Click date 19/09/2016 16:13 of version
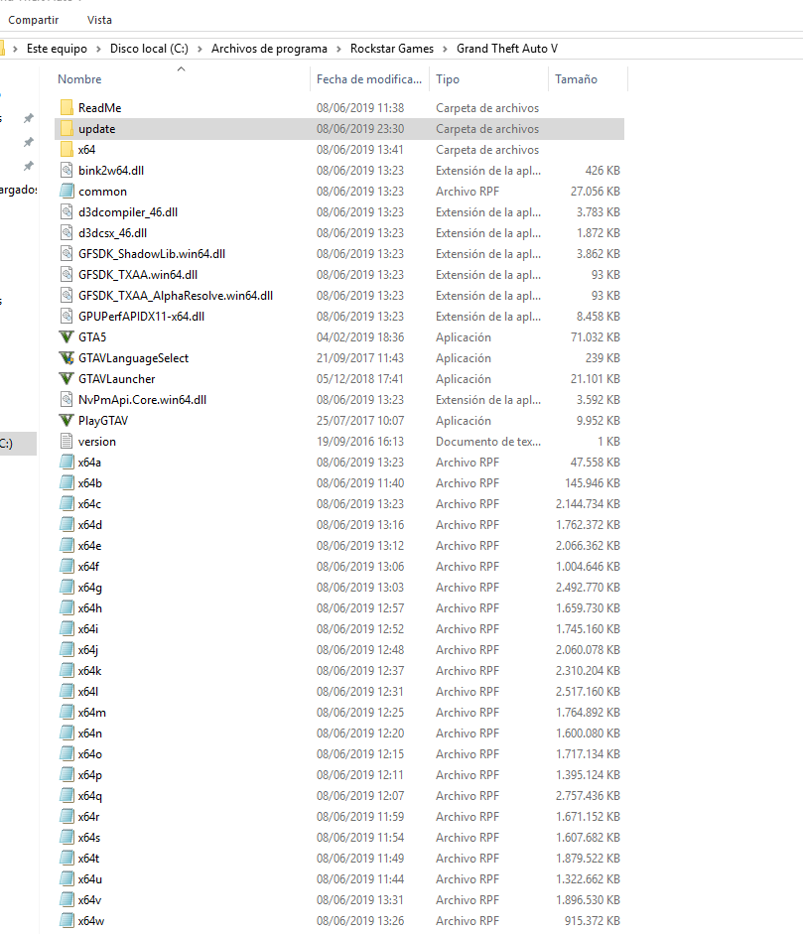This screenshot has height=934, width=803. [360, 442]
